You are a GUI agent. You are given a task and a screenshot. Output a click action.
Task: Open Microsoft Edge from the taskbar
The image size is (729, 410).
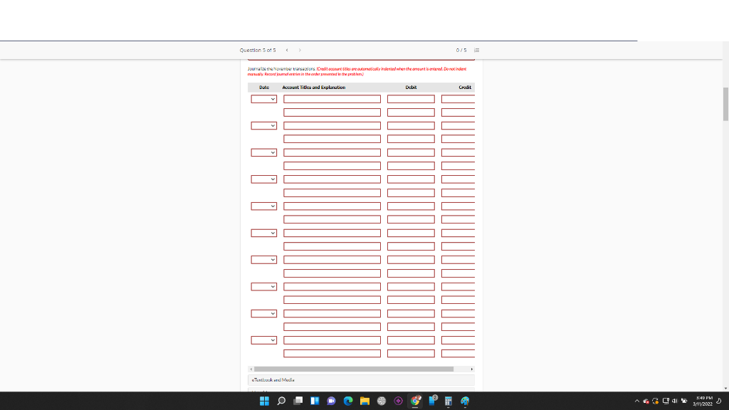348,401
